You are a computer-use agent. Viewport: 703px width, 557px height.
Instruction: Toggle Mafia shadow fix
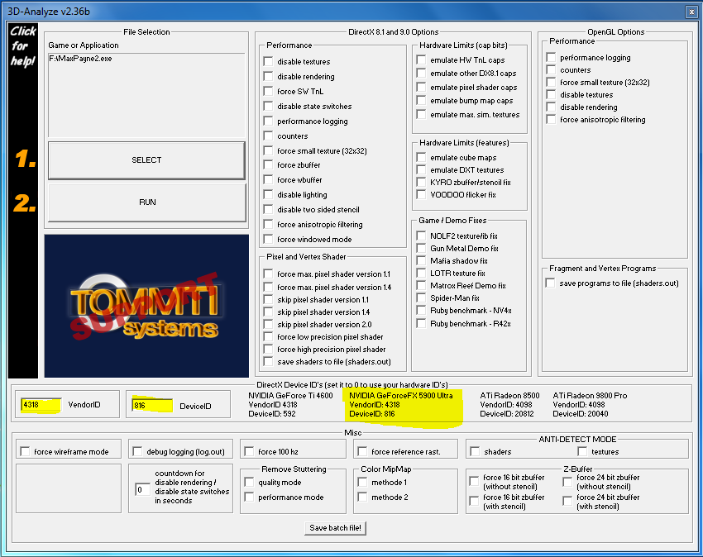pyautogui.click(x=421, y=260)
